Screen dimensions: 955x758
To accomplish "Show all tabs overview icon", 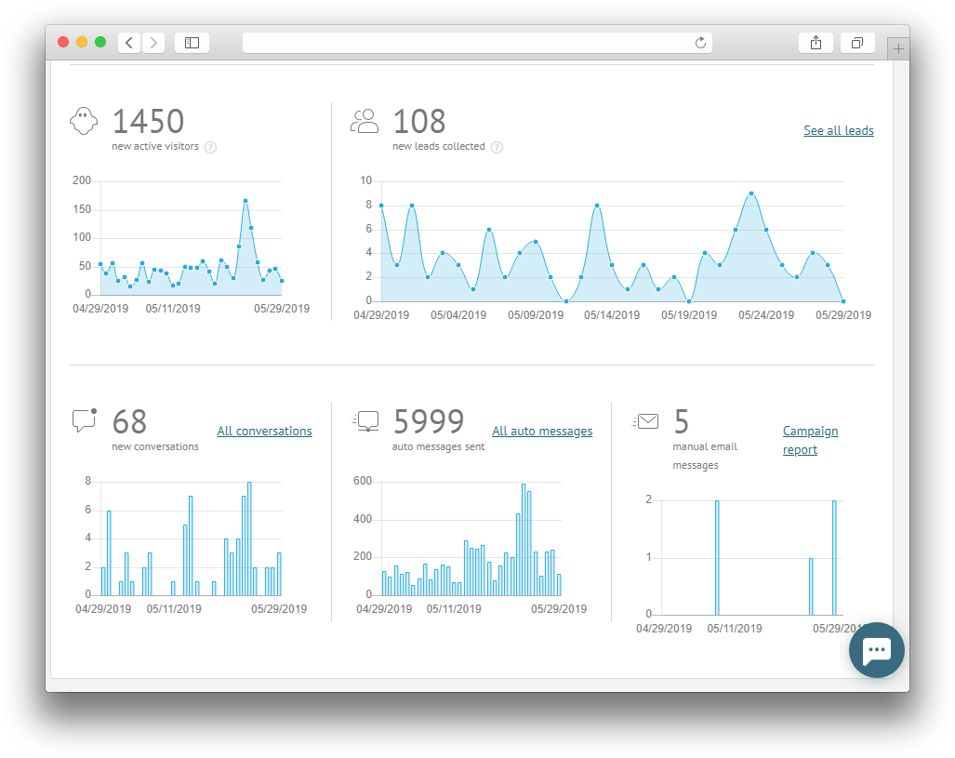I will (857, 43).
